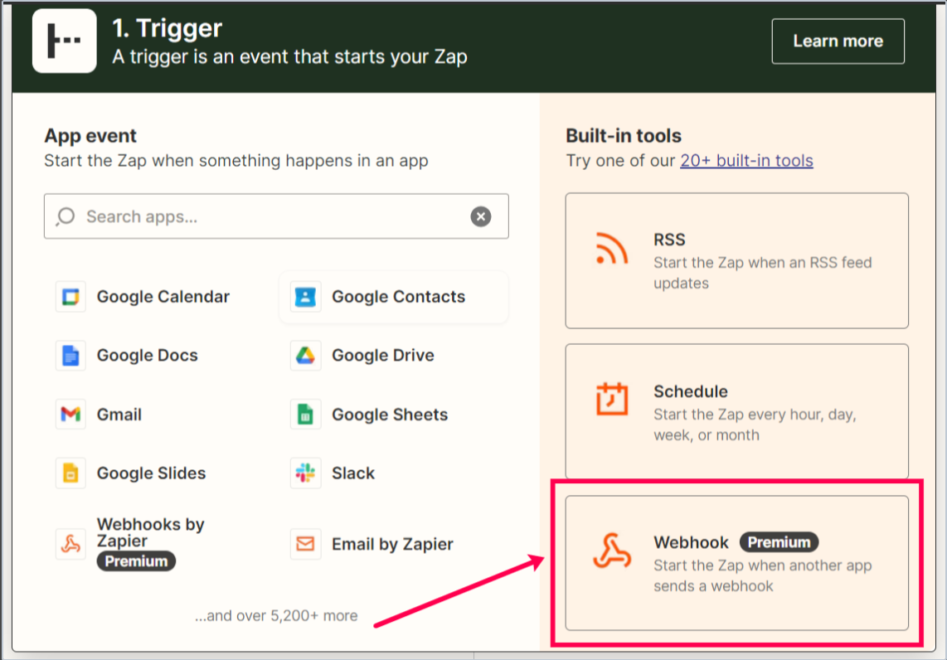Select the Google Sheets icon
Image resolution: width=947 pixels, height=660 pixels.
click(x=305, y=415)
